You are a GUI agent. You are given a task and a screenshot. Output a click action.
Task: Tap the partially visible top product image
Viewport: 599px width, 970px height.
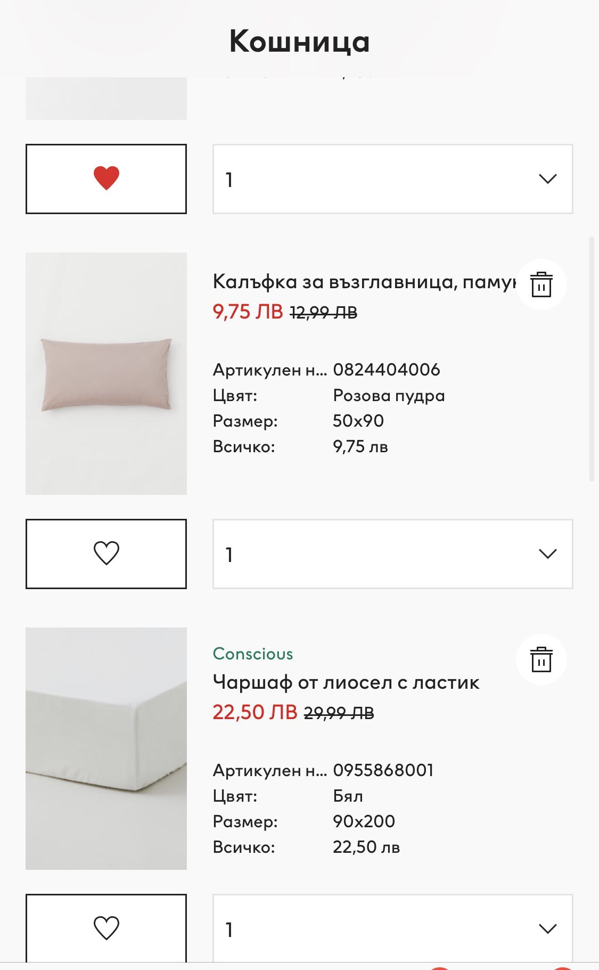[106, 99]
